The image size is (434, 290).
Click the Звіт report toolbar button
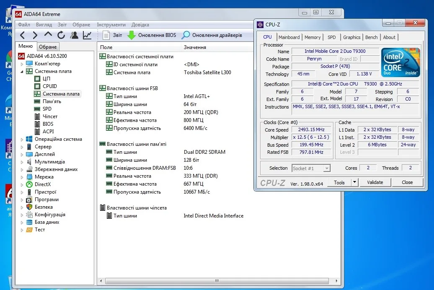click(x=112, y=35)
